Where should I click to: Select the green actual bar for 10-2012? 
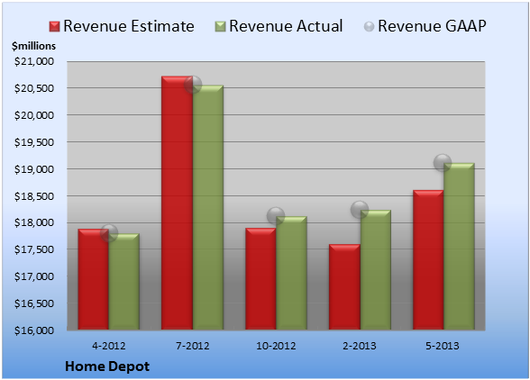(x=291, y=273)
